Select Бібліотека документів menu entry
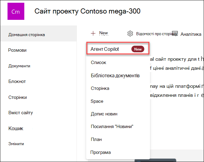 [x=115, y=76]
